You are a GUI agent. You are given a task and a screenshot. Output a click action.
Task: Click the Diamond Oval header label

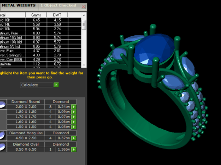26,144
